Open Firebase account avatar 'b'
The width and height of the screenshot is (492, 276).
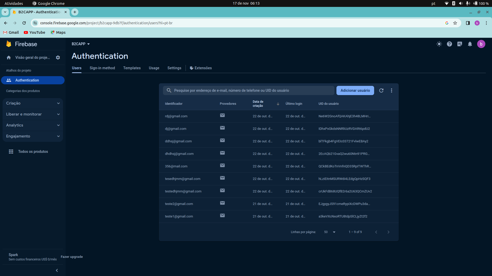pos(481,44)
